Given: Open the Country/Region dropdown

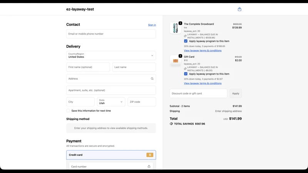Looking at the screenshot, I should (111, 55).
